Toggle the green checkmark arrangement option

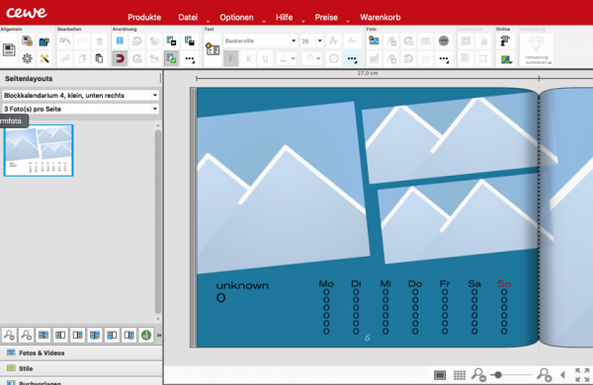click(x=171, y=58)
